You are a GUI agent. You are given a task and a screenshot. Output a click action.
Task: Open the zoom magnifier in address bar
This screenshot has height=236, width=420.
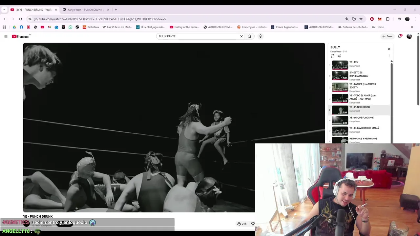(347, 19)
